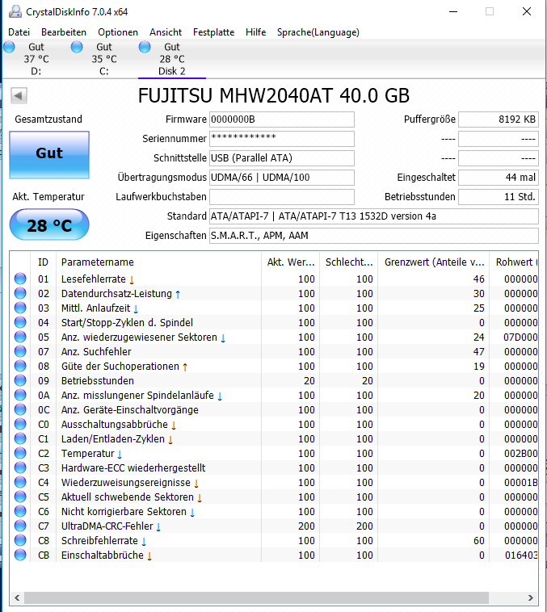Click the Eigenschaften field S.M.A.R.T., APM, AAM
The width and height of the screenshot is (547, 612).
374,236
